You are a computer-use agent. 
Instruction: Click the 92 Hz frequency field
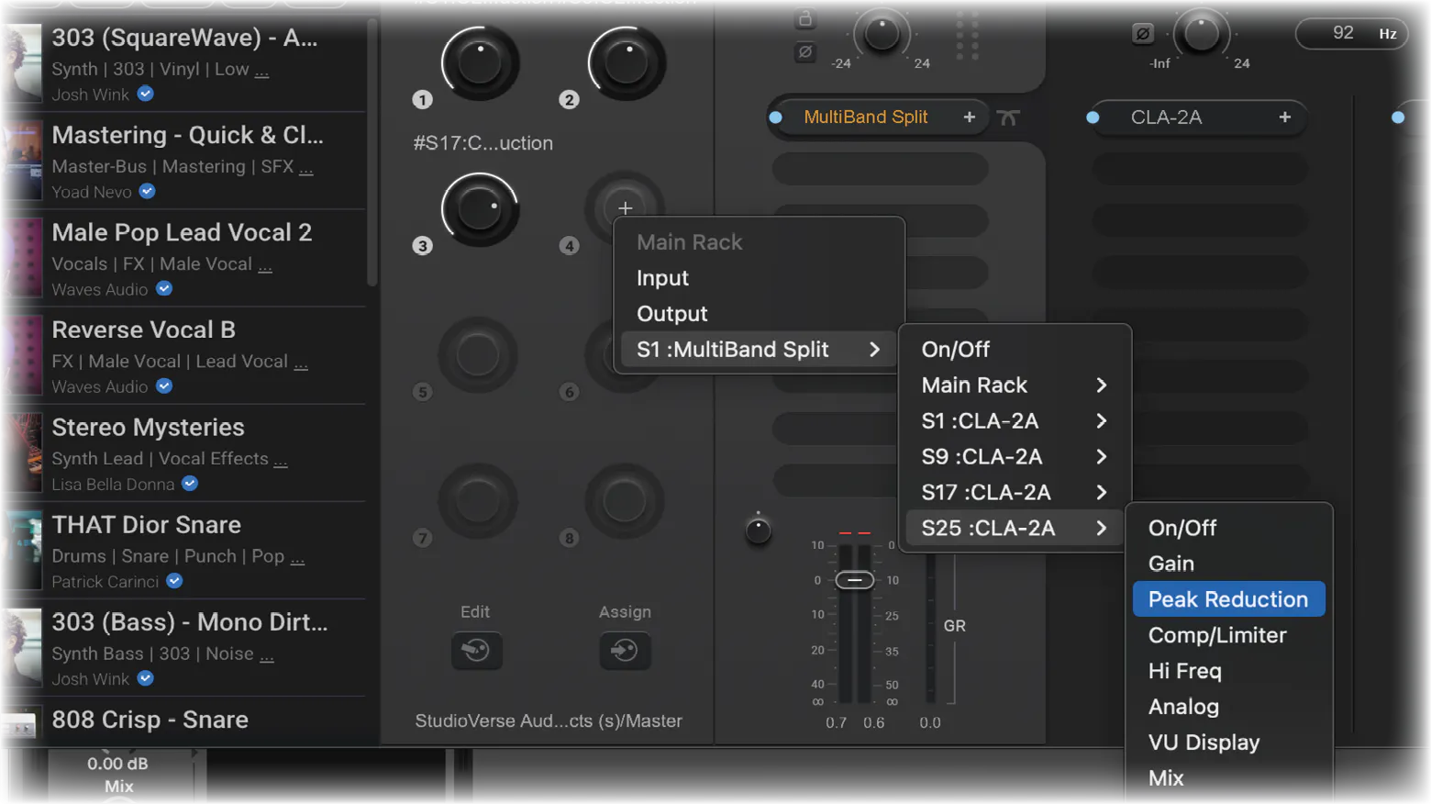1350,34
